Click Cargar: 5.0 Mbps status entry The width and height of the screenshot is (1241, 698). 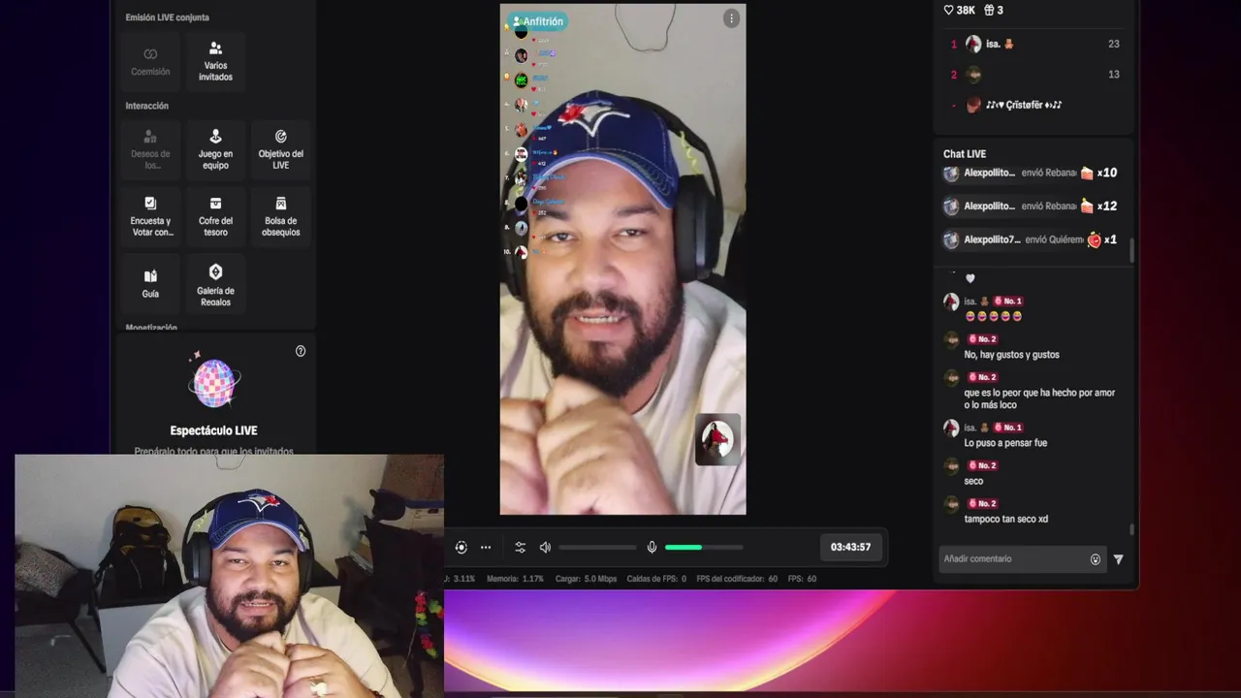586,579
